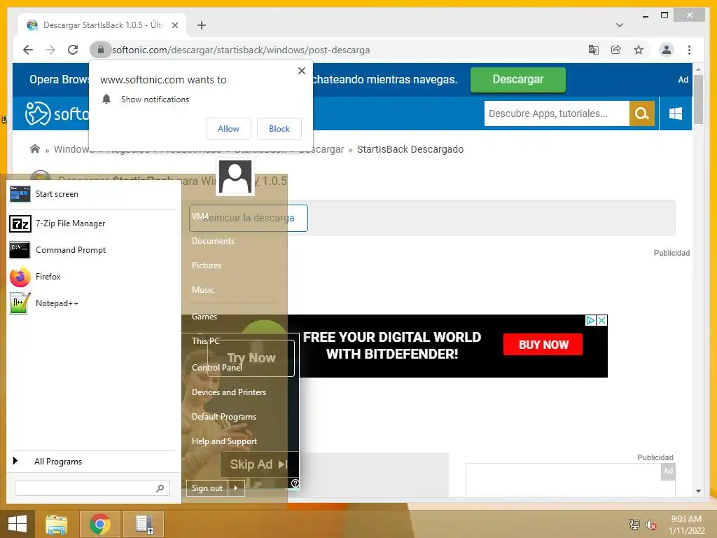Viewport: 717px width, 538px height.
Task: Bookmark this page with the star
Action: pyautogui.click(x=639, y=50)
